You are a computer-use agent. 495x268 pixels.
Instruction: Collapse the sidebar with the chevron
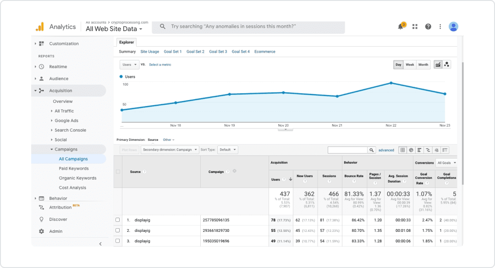[100, 244]
